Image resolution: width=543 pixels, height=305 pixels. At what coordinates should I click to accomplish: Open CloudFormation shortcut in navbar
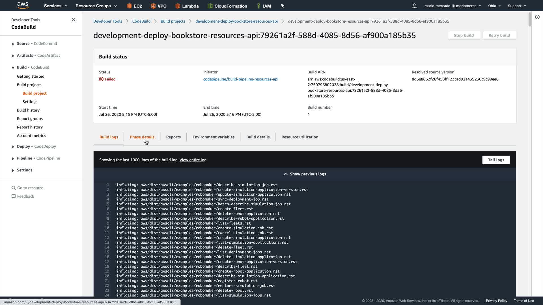click(227, 6)
